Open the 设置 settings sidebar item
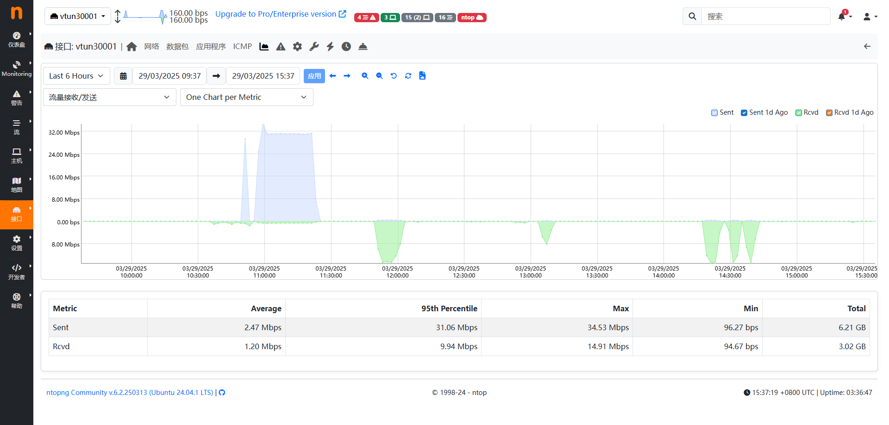 point(17,243)
